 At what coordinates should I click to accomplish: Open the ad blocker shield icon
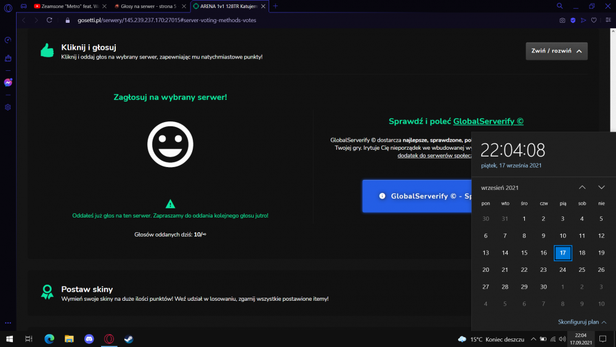point(573,20)
